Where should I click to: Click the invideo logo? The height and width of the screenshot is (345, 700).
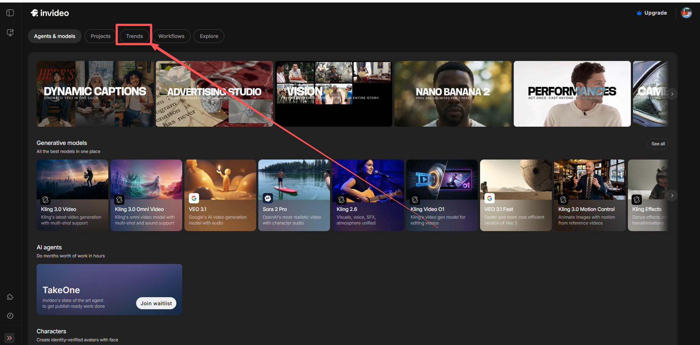pyautogui.click(x=50, y=13)
